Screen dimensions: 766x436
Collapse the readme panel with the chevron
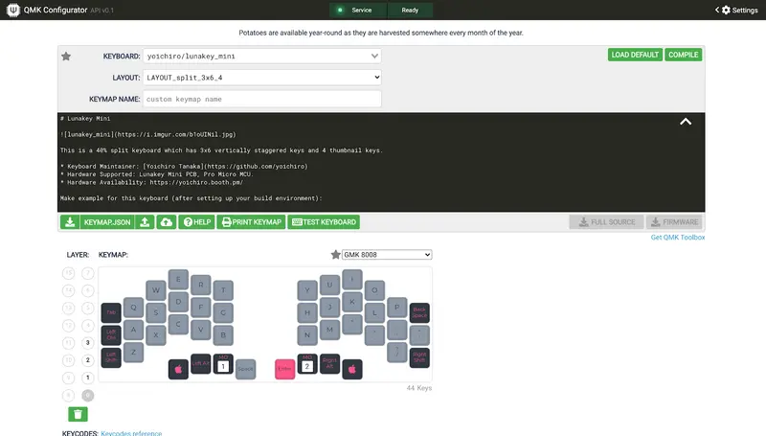686,122
